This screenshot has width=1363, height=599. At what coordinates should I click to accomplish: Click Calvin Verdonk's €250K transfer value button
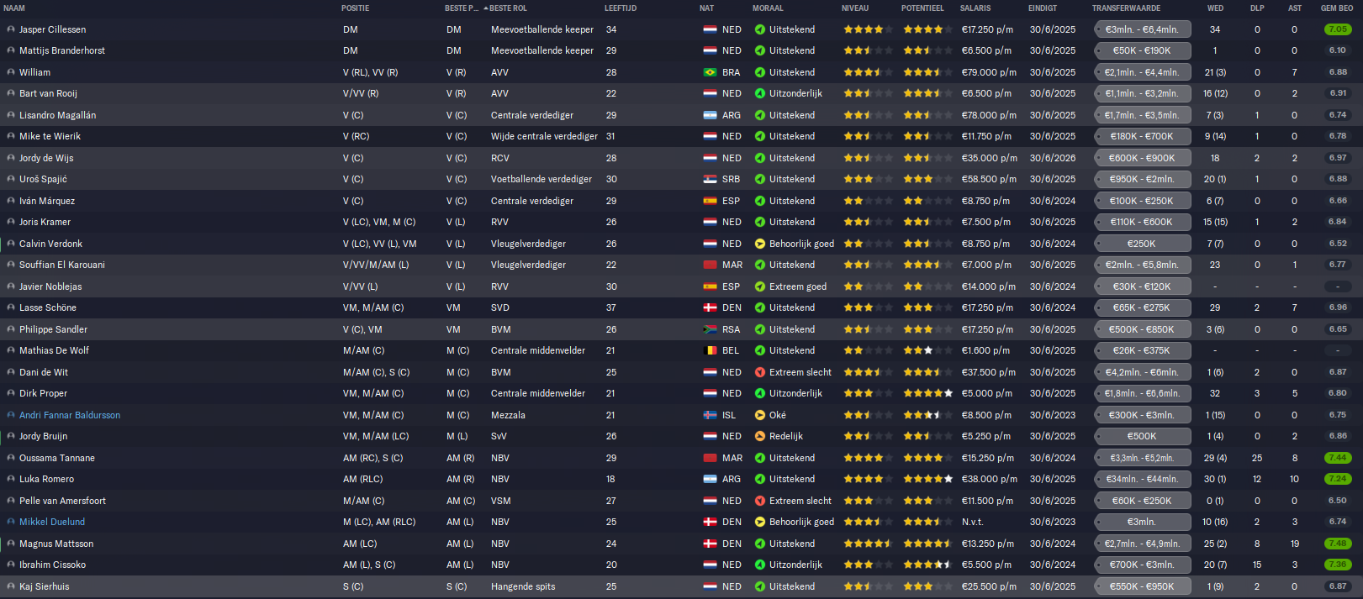[1142, 244]
